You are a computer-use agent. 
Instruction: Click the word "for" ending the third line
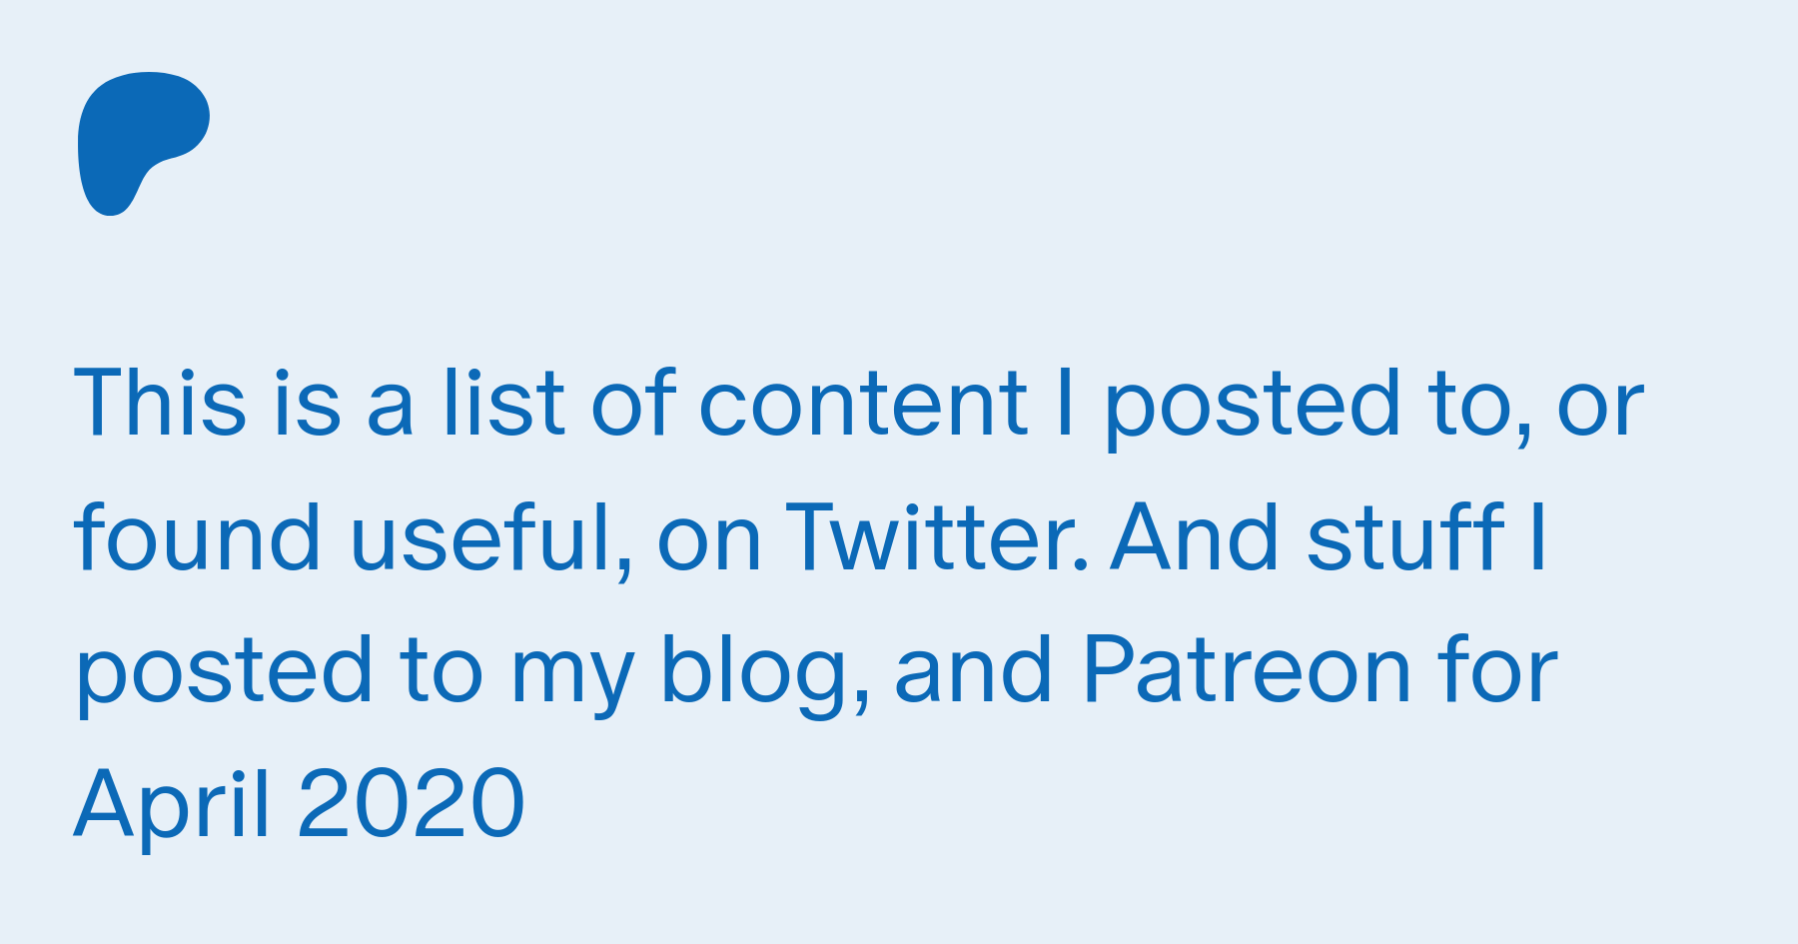(1498, 670)
